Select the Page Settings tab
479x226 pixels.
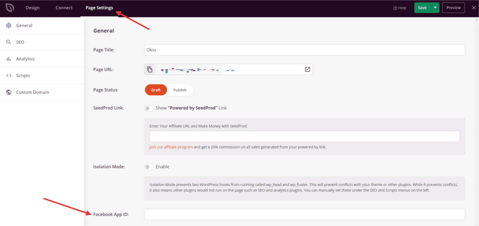click(99, 8)
